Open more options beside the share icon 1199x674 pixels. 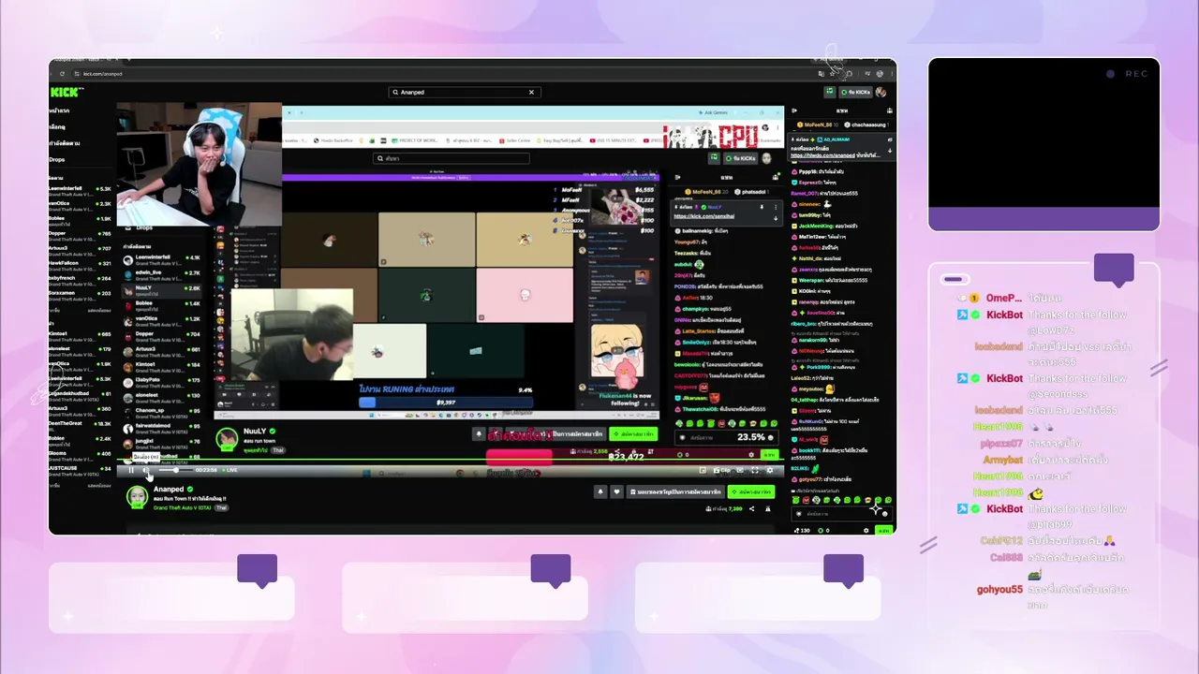pos(768,508)
